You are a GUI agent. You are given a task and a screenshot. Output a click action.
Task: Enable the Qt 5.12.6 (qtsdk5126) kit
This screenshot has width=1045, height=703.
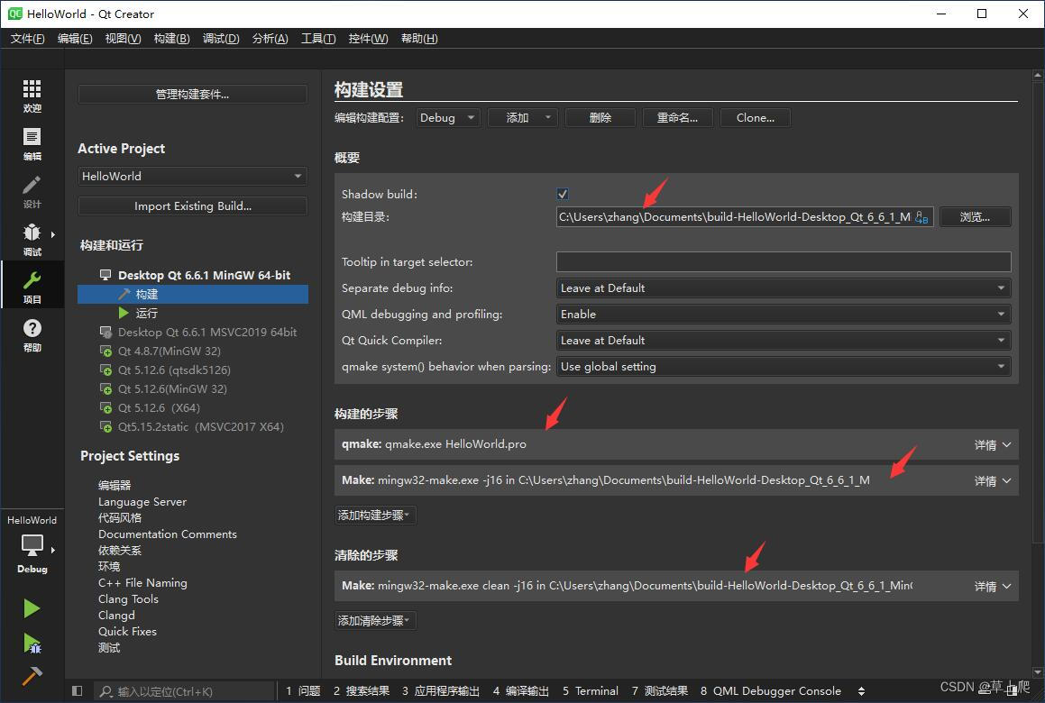[x=105, y=370]
